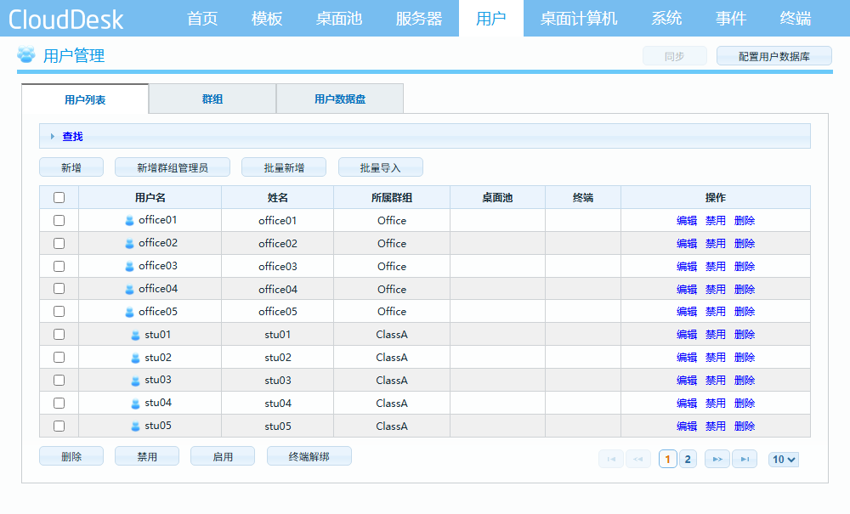Click the bottom 禁用 batch button
The height and width of the screenshot is (514, 850).
click(147, 456)
